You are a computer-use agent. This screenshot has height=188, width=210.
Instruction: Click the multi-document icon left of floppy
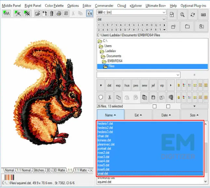click(x=145, y=97)
